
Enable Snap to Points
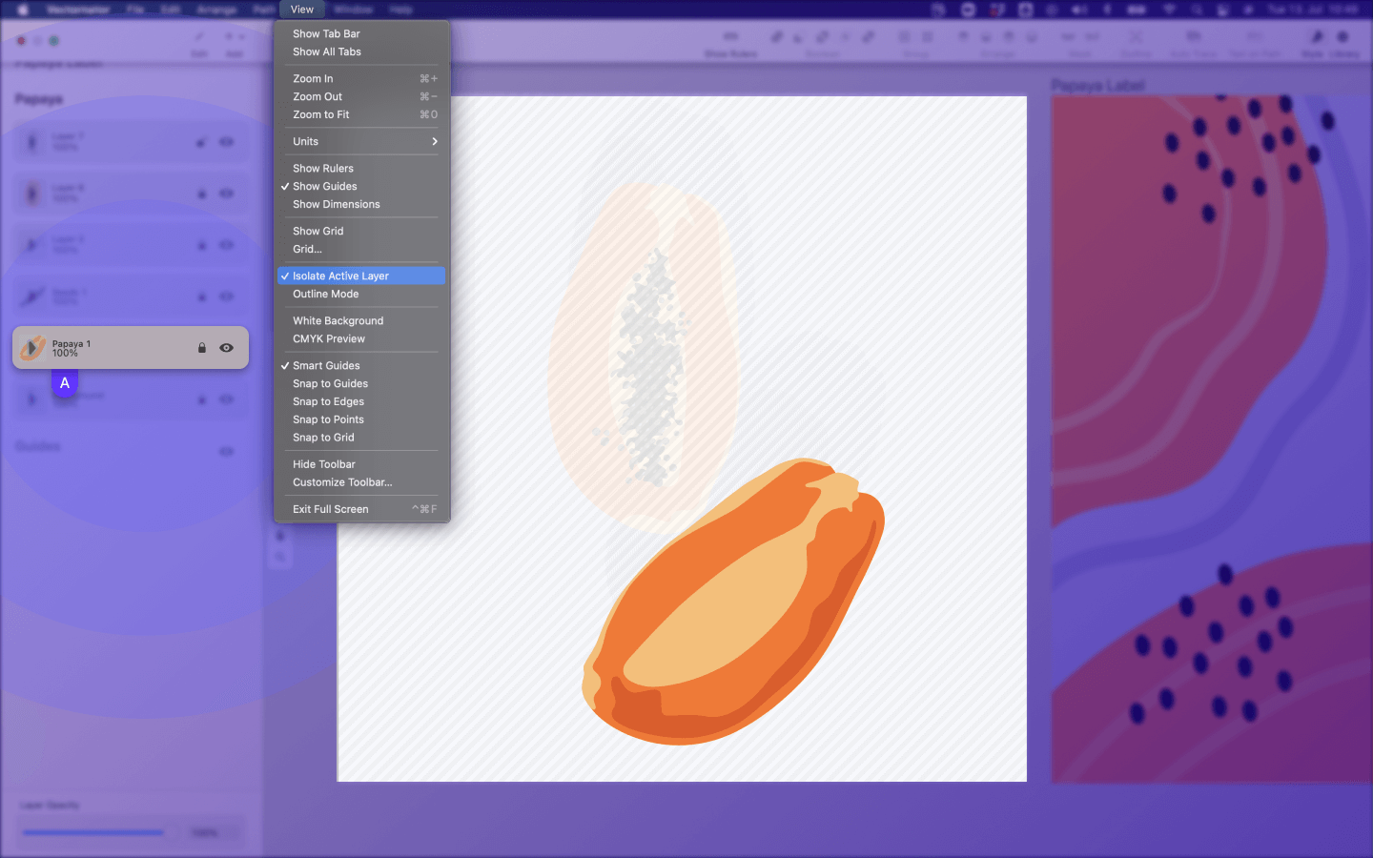361,419
